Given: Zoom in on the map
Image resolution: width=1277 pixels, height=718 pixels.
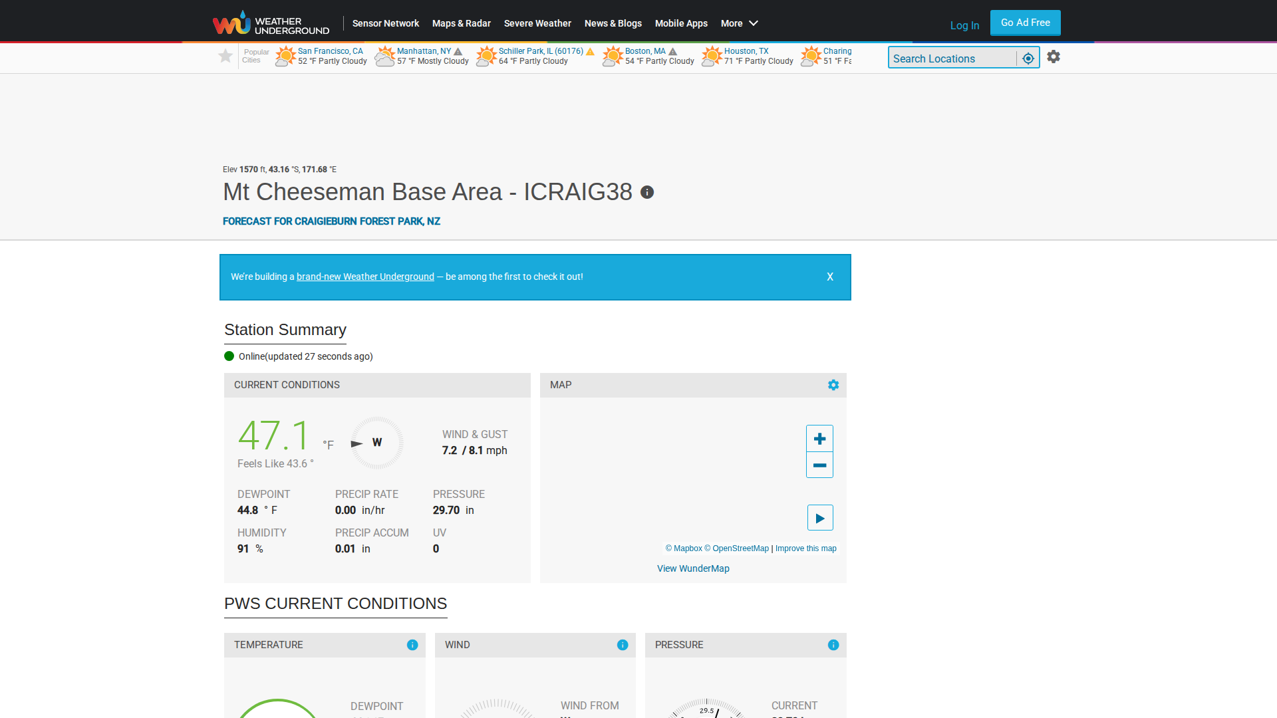Looking at the screenshot, I should 819,439.
